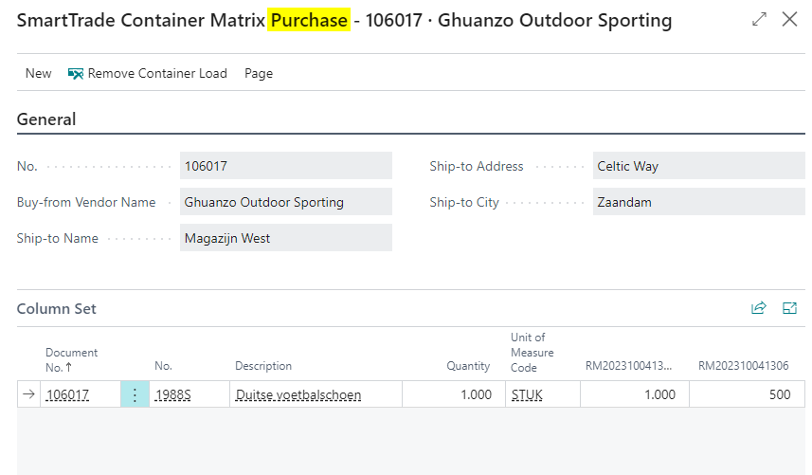Click the Ship-to Name label

pyautogui.click(x=58, y=238)
